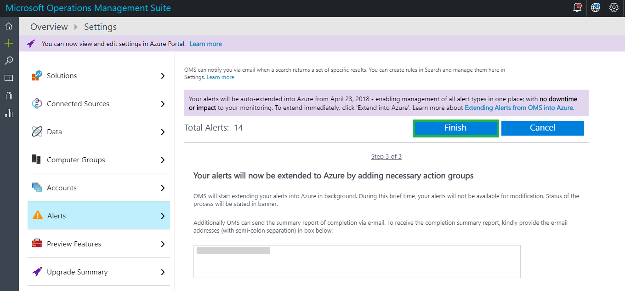Click the Microsoft Operations Management Suite title
Image resolution: width=625 pixels, height=291 pixels.
(x=88, y=8)
